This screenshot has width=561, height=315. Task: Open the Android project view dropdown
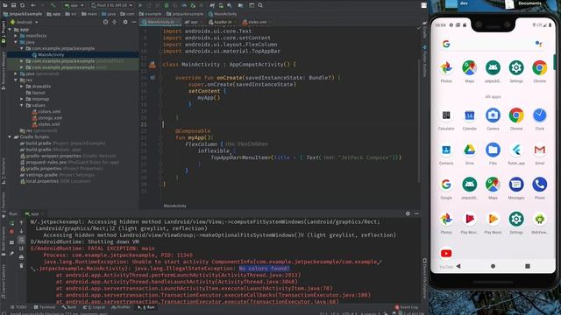(25, 22)
